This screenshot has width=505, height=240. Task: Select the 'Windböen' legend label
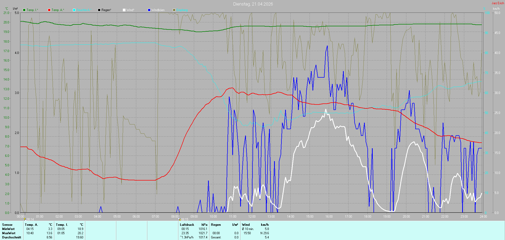(158, 10)
